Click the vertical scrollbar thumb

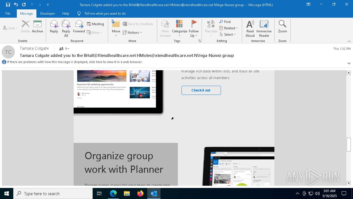[349, 145]
